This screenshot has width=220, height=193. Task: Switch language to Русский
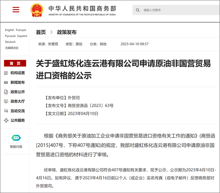(10, 36)
